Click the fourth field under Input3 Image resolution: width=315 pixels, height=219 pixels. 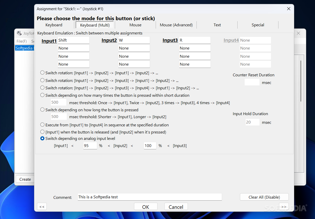[x=195, y=64]
